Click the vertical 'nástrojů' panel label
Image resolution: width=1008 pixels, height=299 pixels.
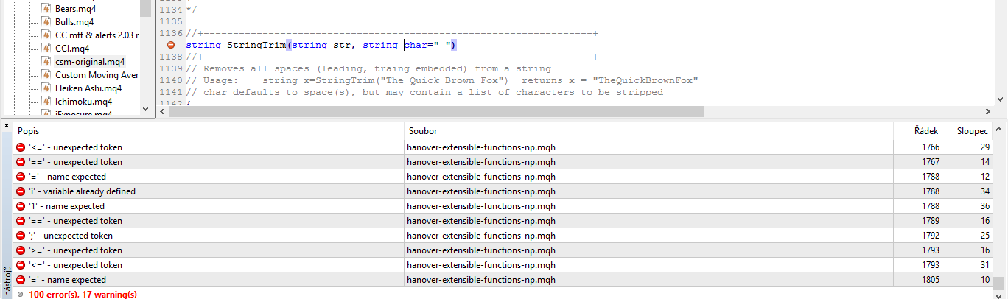[x=7, y=281]
